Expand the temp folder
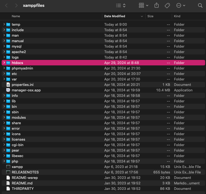The width and height of the screenshot is (206, 194). click(4, 24)
